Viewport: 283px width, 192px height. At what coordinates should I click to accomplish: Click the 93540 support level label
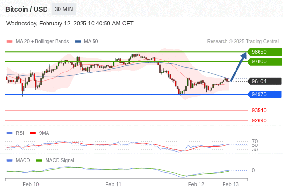[x=259, y=110]
